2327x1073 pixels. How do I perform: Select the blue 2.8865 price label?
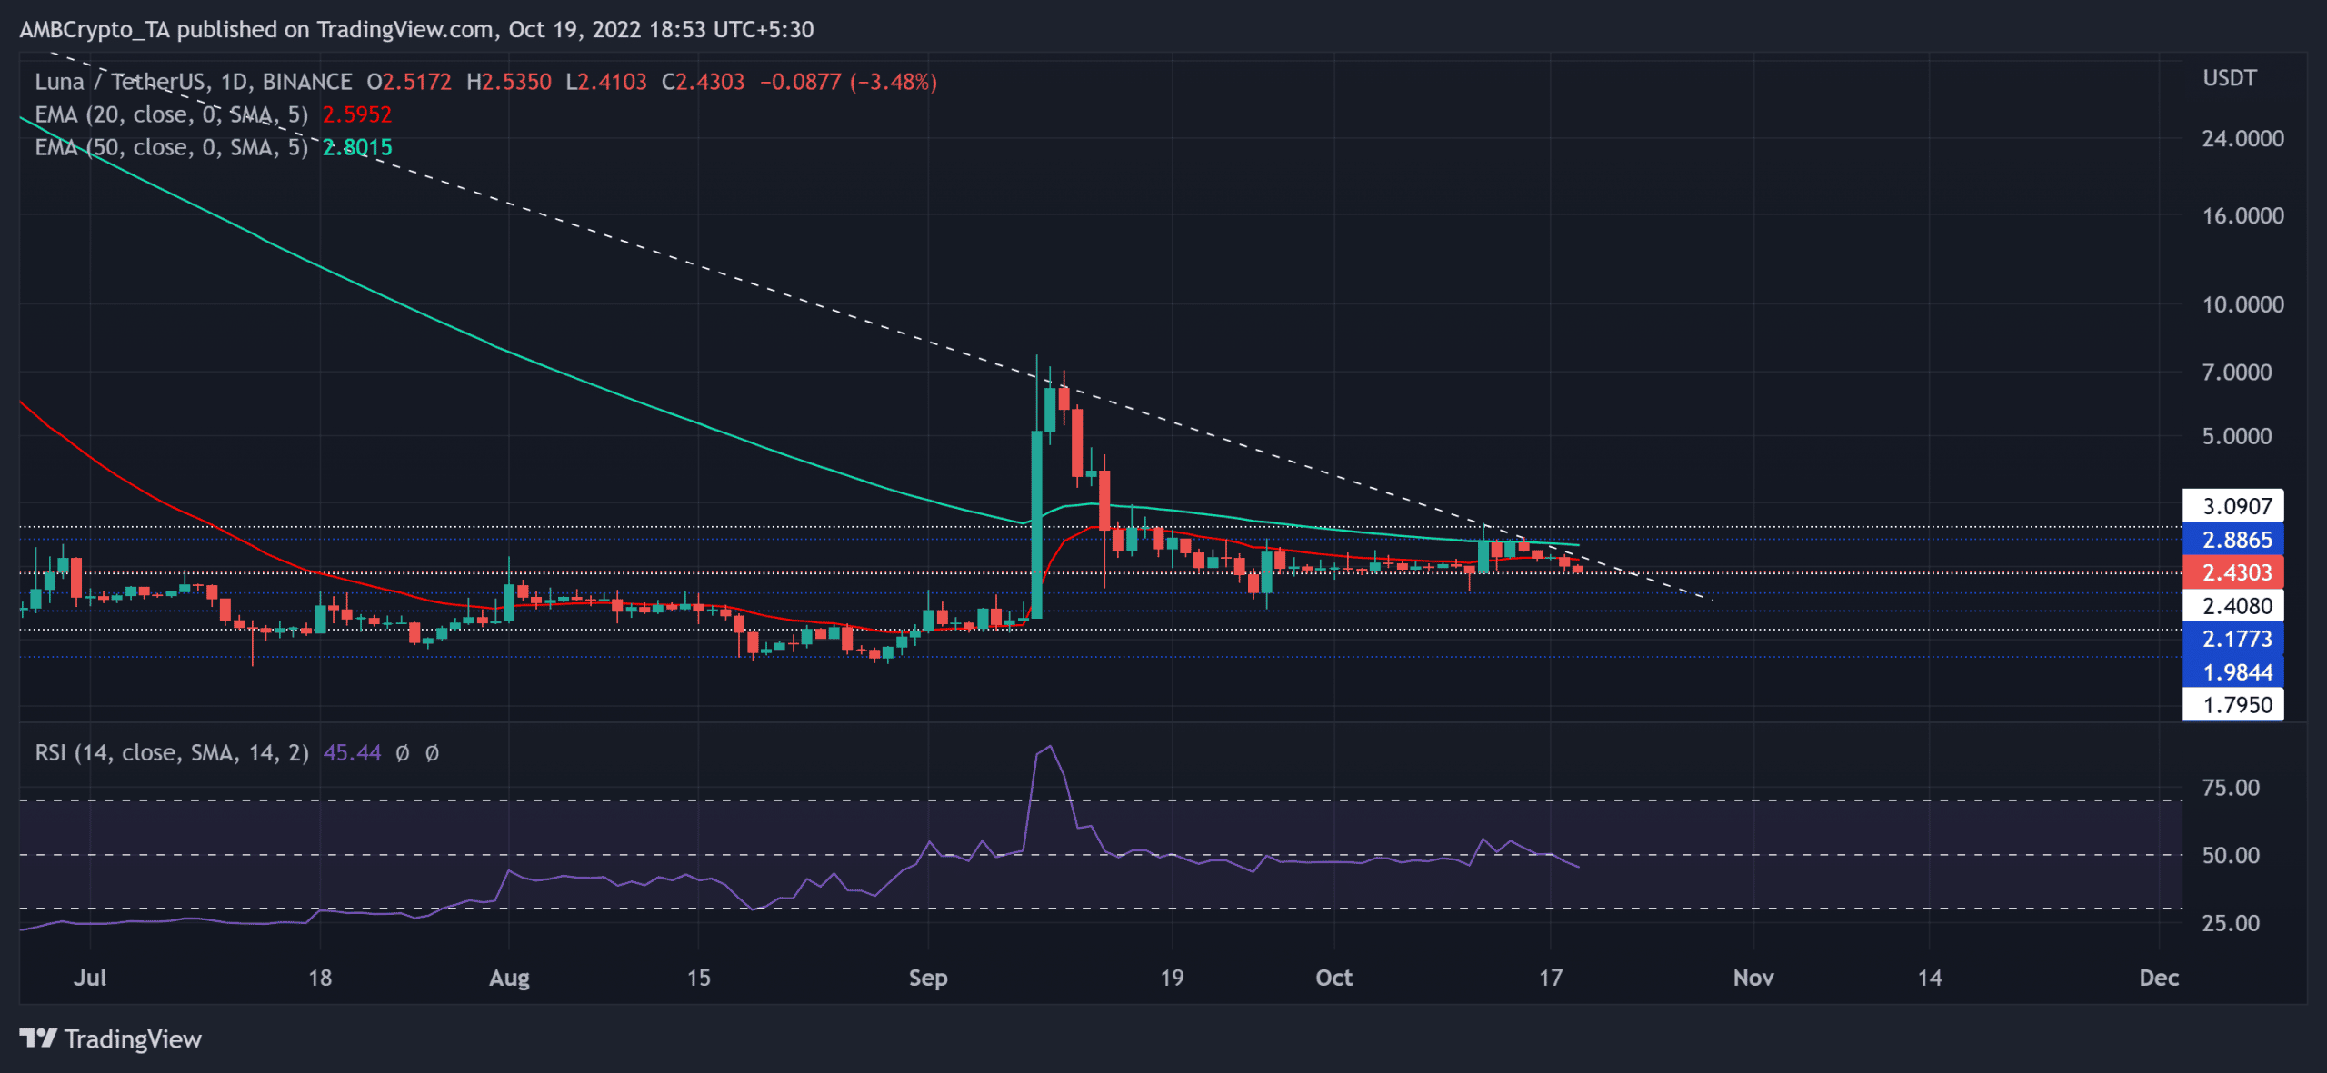click(2233, 540)
